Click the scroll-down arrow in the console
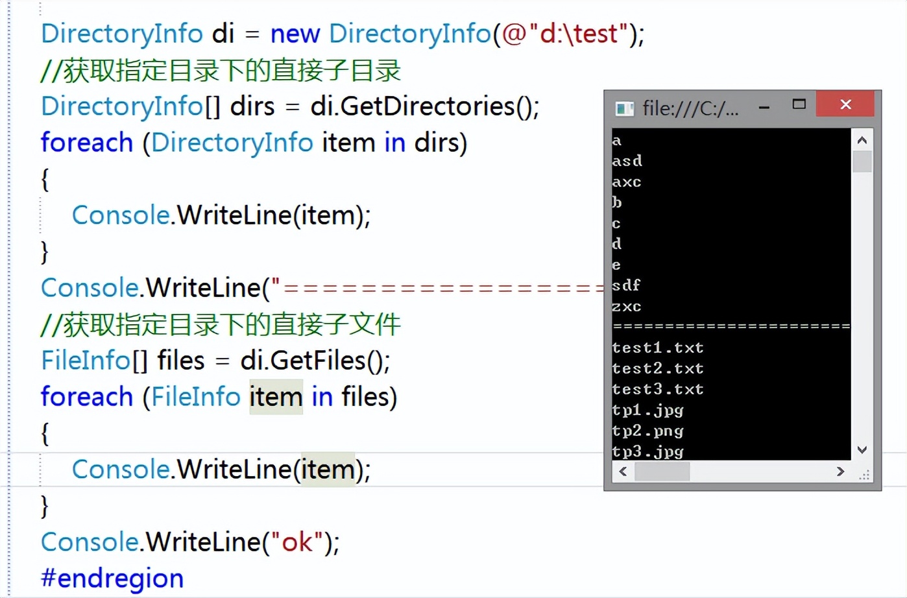The width and height of the screenshot is (907, 598). pos(862,449)
